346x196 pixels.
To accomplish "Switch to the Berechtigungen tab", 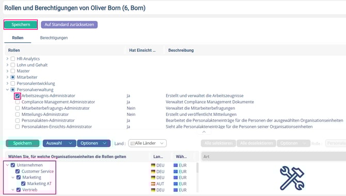I will (x=54, y=38).
